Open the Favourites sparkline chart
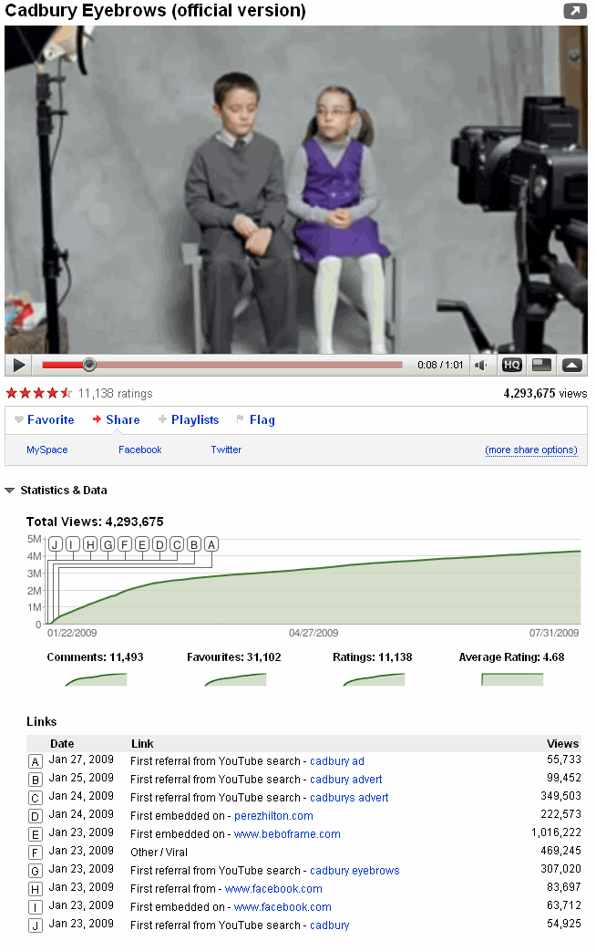Screen dimensions: 596x951 (235, 679)
